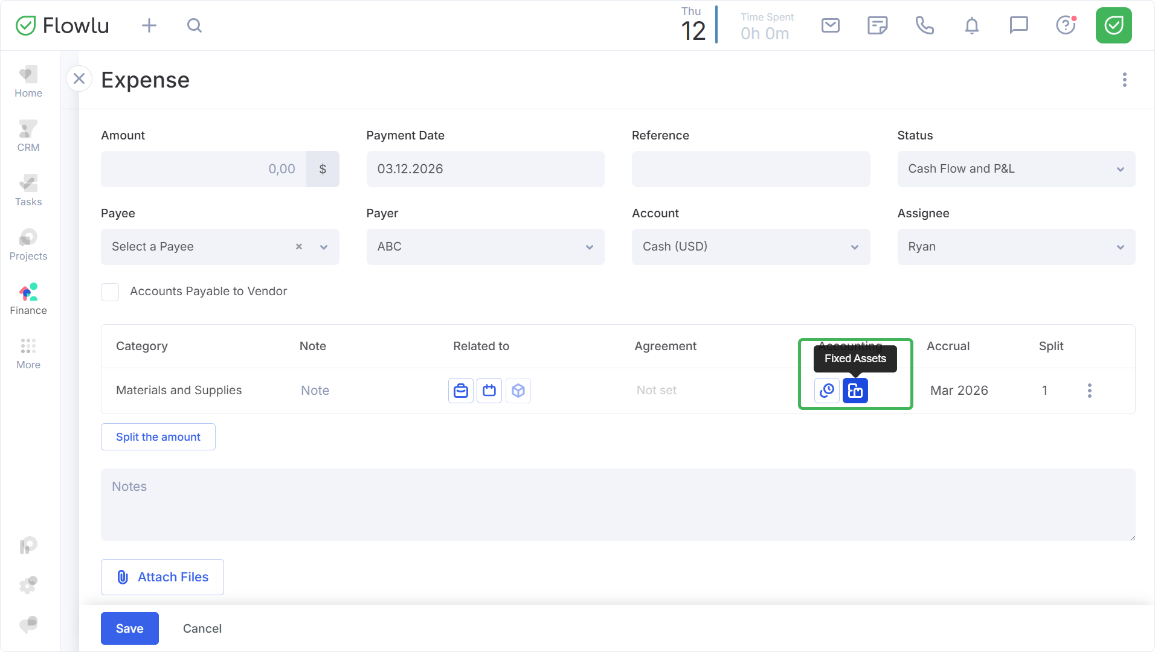Open the mail envelope icon
The image size is (1155, 652).
(830, 25)
